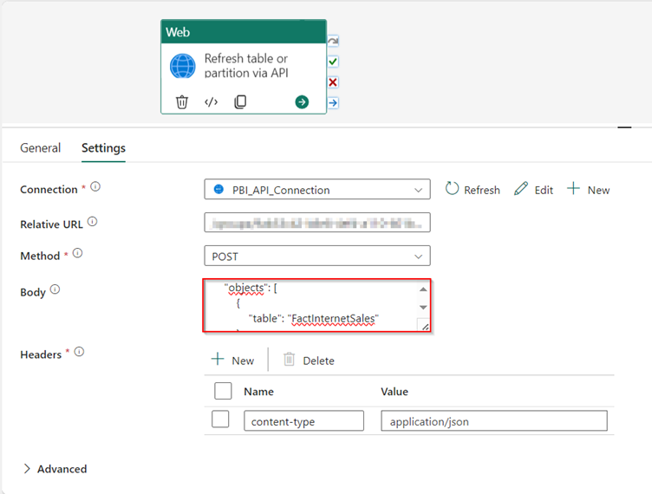Click the Body scrollbar down arrow
The height and width of the screenshot is (494, 652).
[x=423, y=308]
